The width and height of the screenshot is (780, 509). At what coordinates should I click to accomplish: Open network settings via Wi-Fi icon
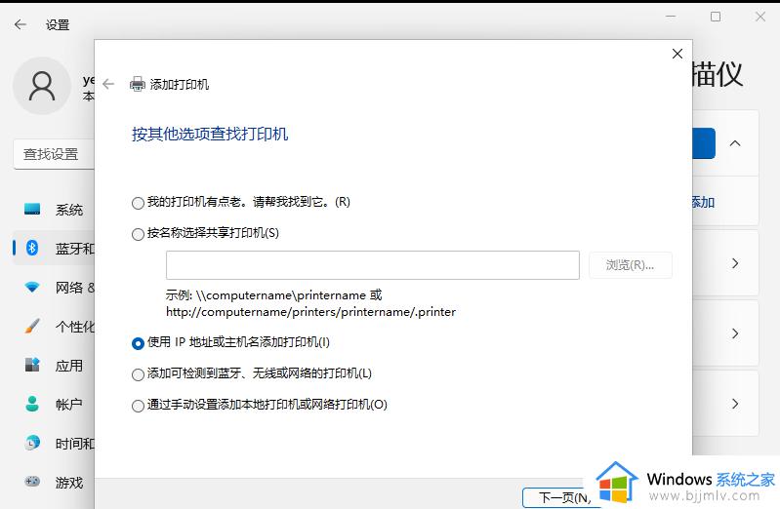point(32,287)
